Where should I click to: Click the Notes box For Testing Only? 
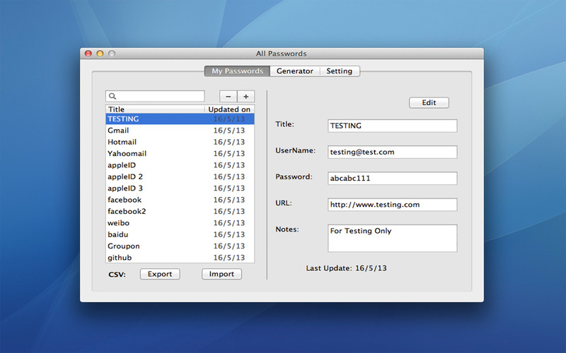(393, 239)
